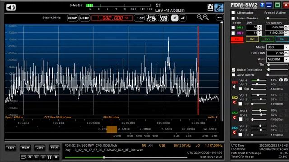Unmute the RX2 muted speaker icon
This screenshot has height=162, width=289.
234,102
